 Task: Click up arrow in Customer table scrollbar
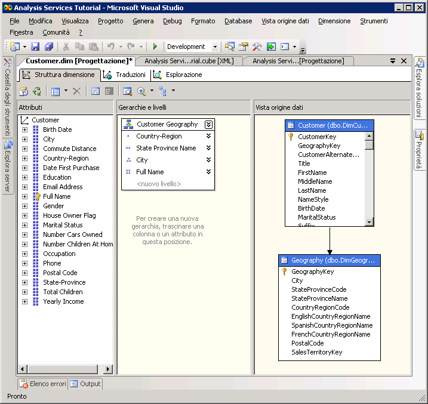[x=369, y=136]
